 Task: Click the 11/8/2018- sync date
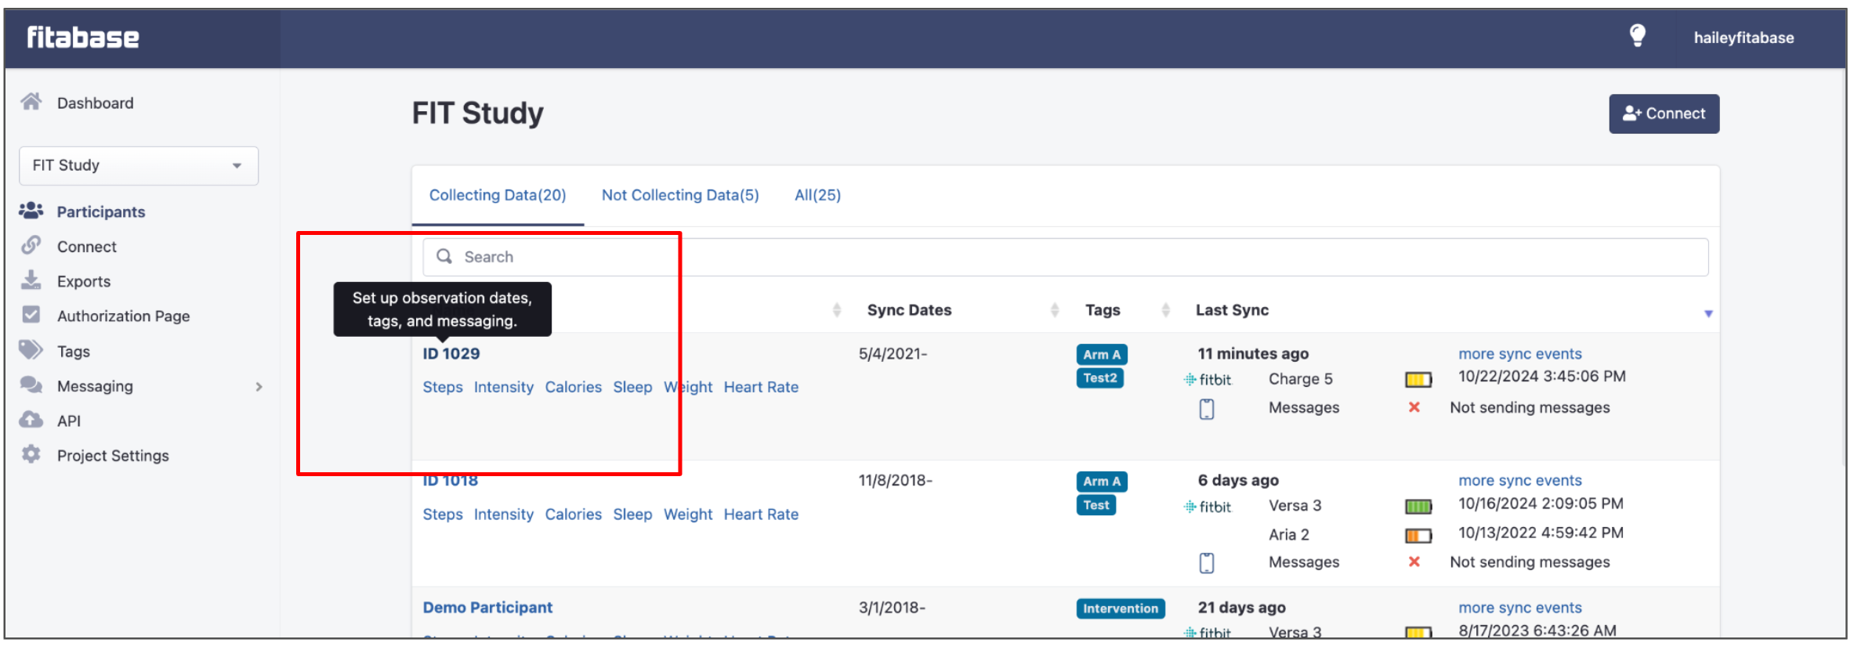click(896, 480)
